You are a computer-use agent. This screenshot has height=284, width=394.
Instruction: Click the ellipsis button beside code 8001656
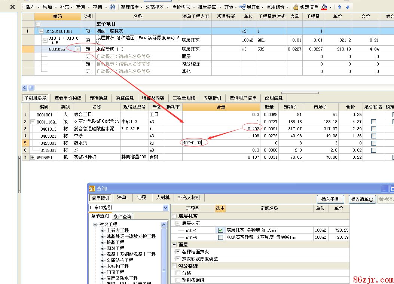coord(77,49)
